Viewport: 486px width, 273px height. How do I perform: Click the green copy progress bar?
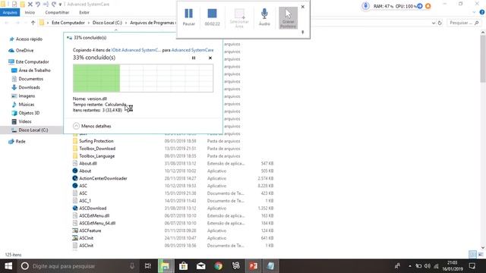coord(143,78)
